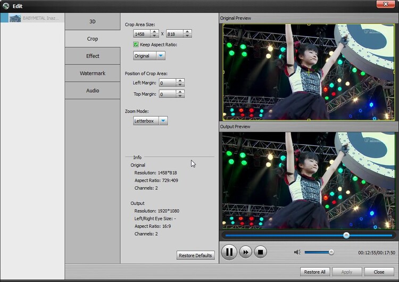Click Original Resolution: 1458*818 text
The image size is (399, 282).
[x=155, y=173]
